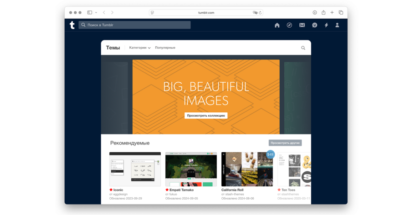Open the California Roll theme thumbnail

(x=247, y=169)
